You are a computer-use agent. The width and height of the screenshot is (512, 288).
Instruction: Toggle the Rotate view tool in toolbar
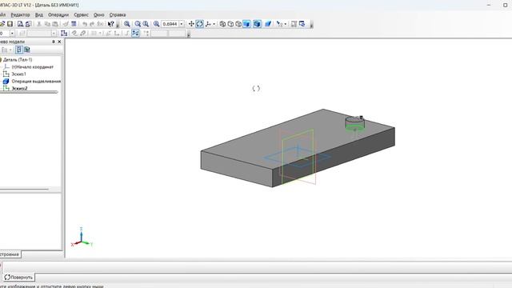[x=199, y=24]
